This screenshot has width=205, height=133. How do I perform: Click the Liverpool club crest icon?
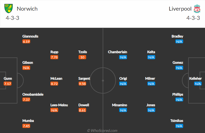[x=197, y=9]
